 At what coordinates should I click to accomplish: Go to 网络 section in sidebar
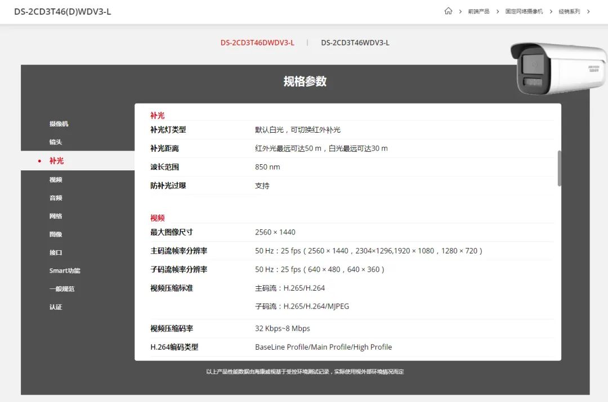point(55,216)
